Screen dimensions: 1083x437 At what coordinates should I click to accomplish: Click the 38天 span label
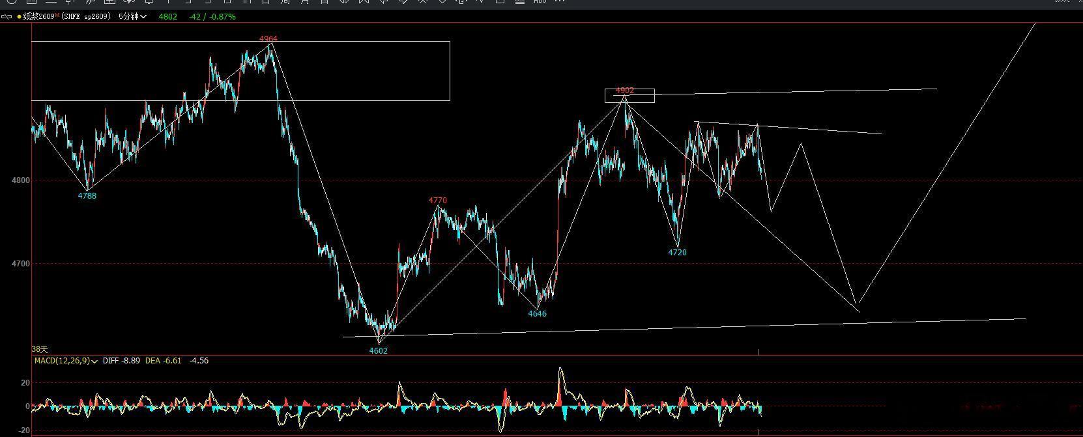click(40, 350)
